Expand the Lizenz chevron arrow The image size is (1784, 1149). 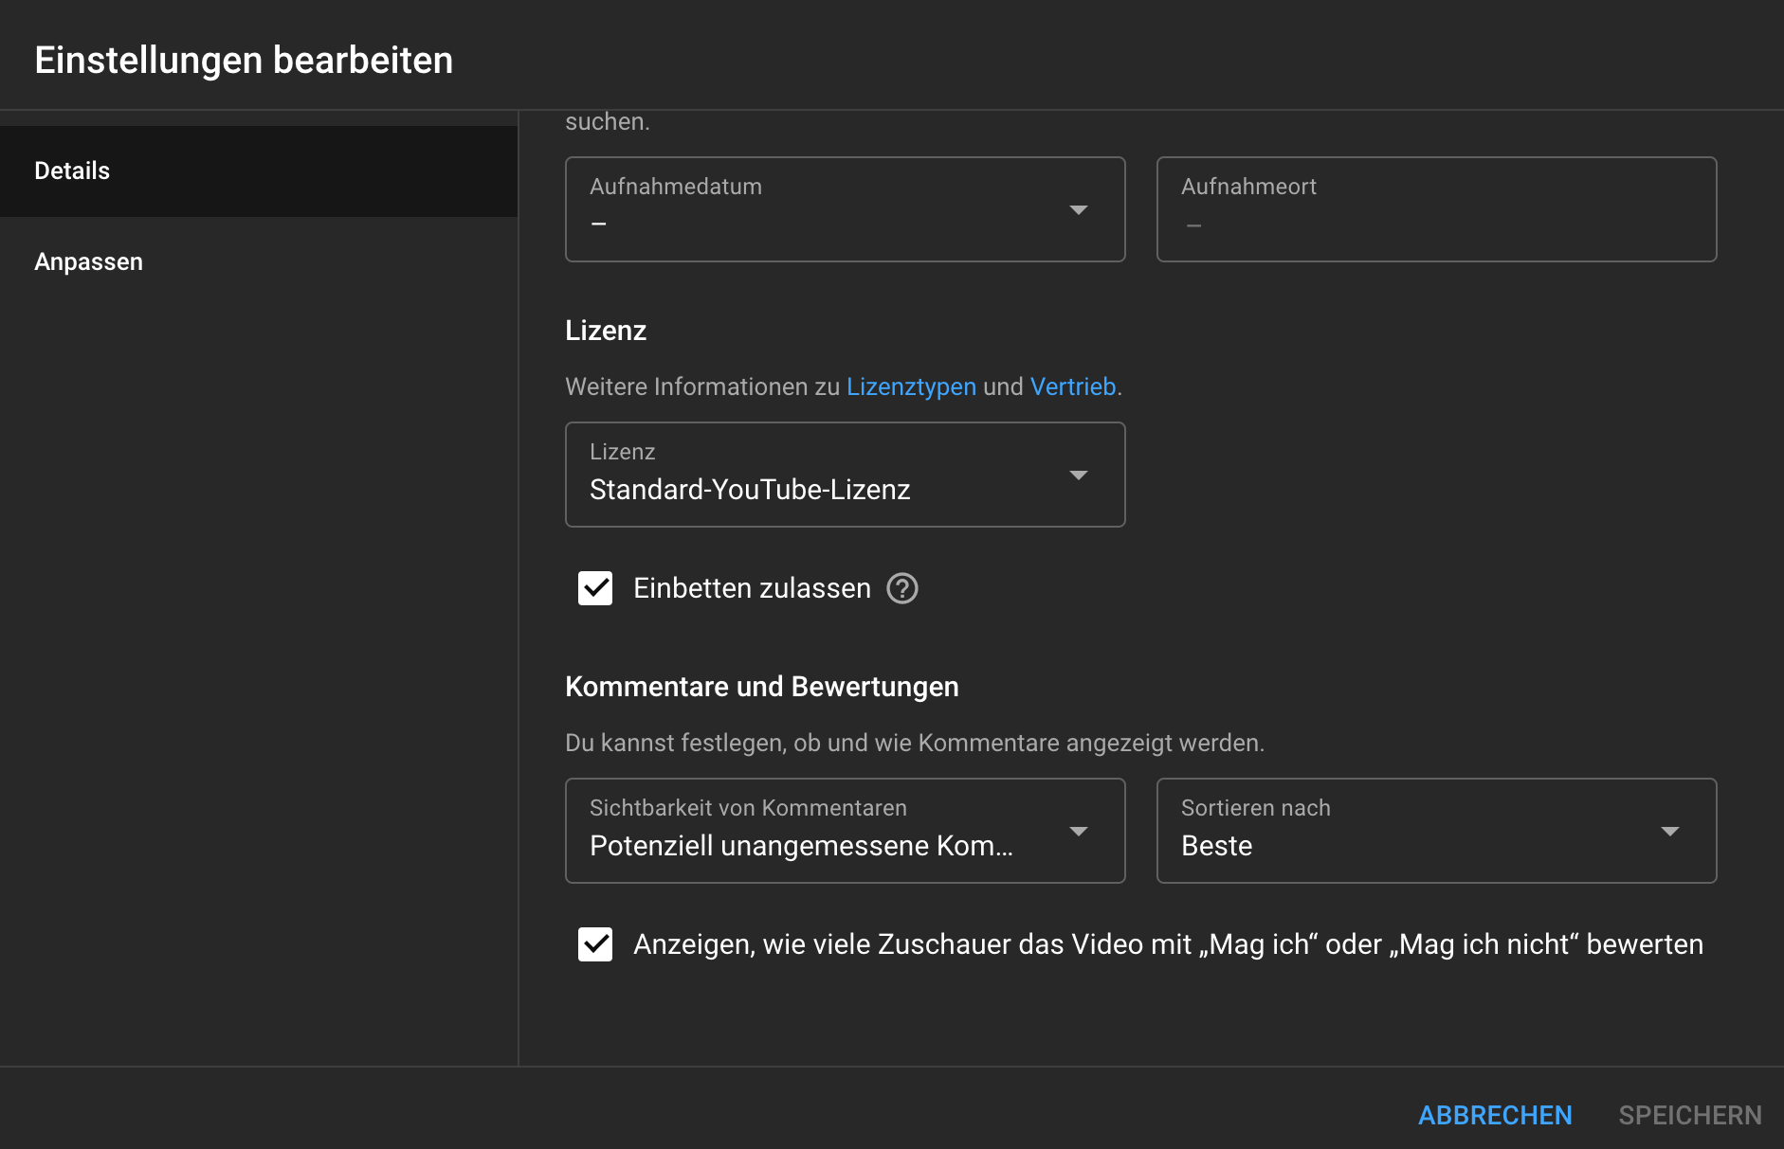(x=1079, y=475)
